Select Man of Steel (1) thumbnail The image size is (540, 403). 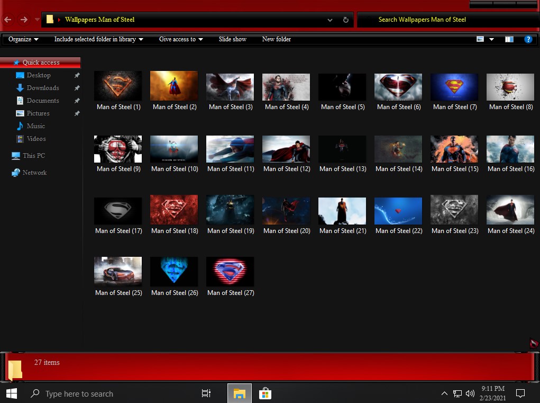(118, 86)
